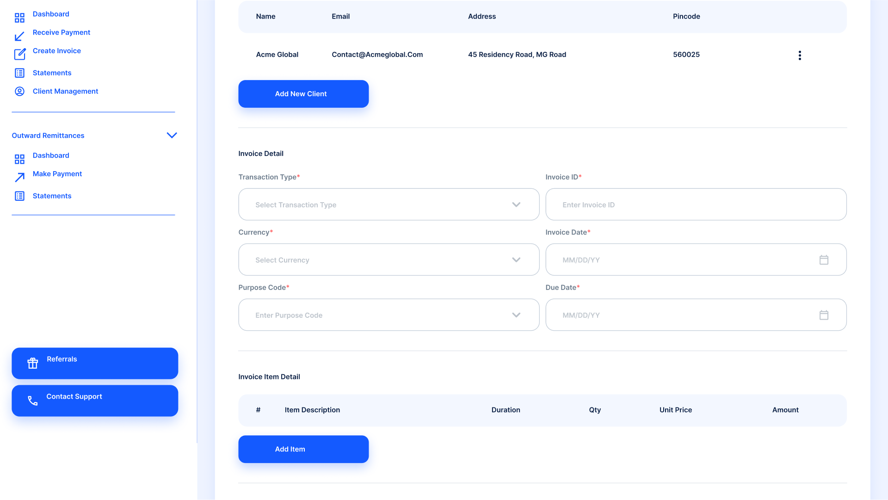888x500 pixels.
Task: Open the Due Date calendar icon
Action: 824,315
